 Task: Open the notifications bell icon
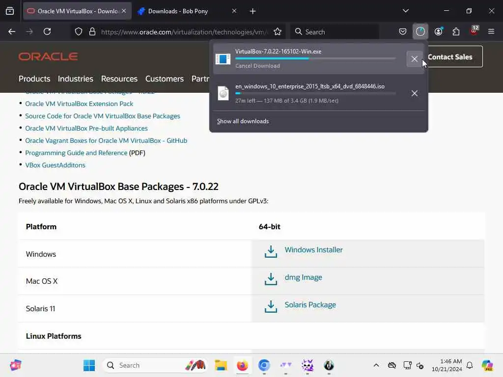point(470,365)
